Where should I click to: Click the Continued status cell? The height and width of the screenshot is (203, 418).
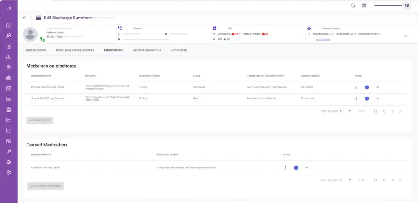pyautogui.click(x=199, y=87)
